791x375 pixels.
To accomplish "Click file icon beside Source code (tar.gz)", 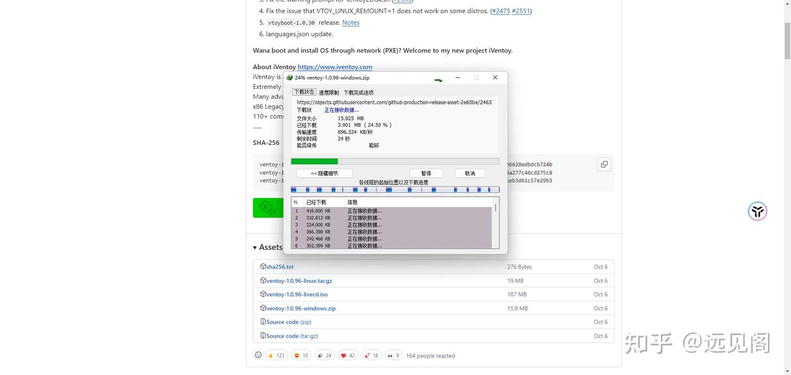I will 263,335.
